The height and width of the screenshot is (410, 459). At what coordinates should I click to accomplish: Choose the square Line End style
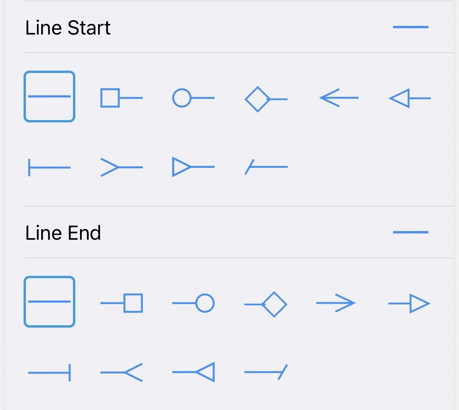(122, 303)
